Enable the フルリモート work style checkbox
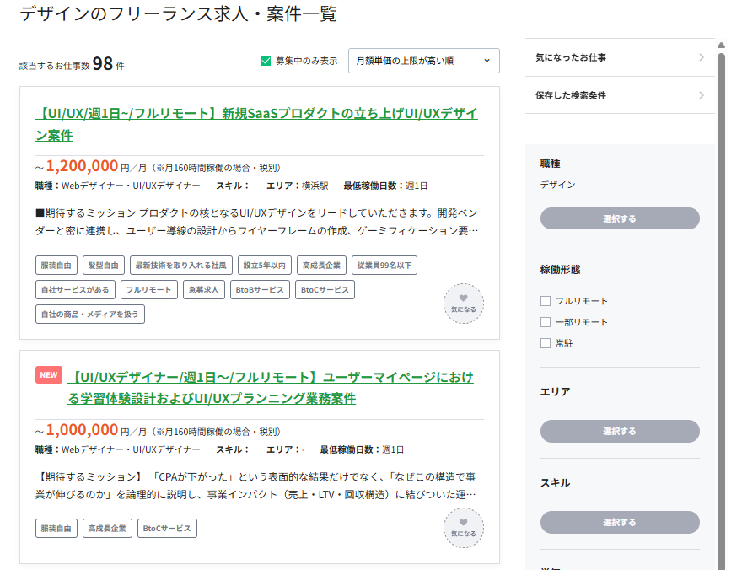 546,301
